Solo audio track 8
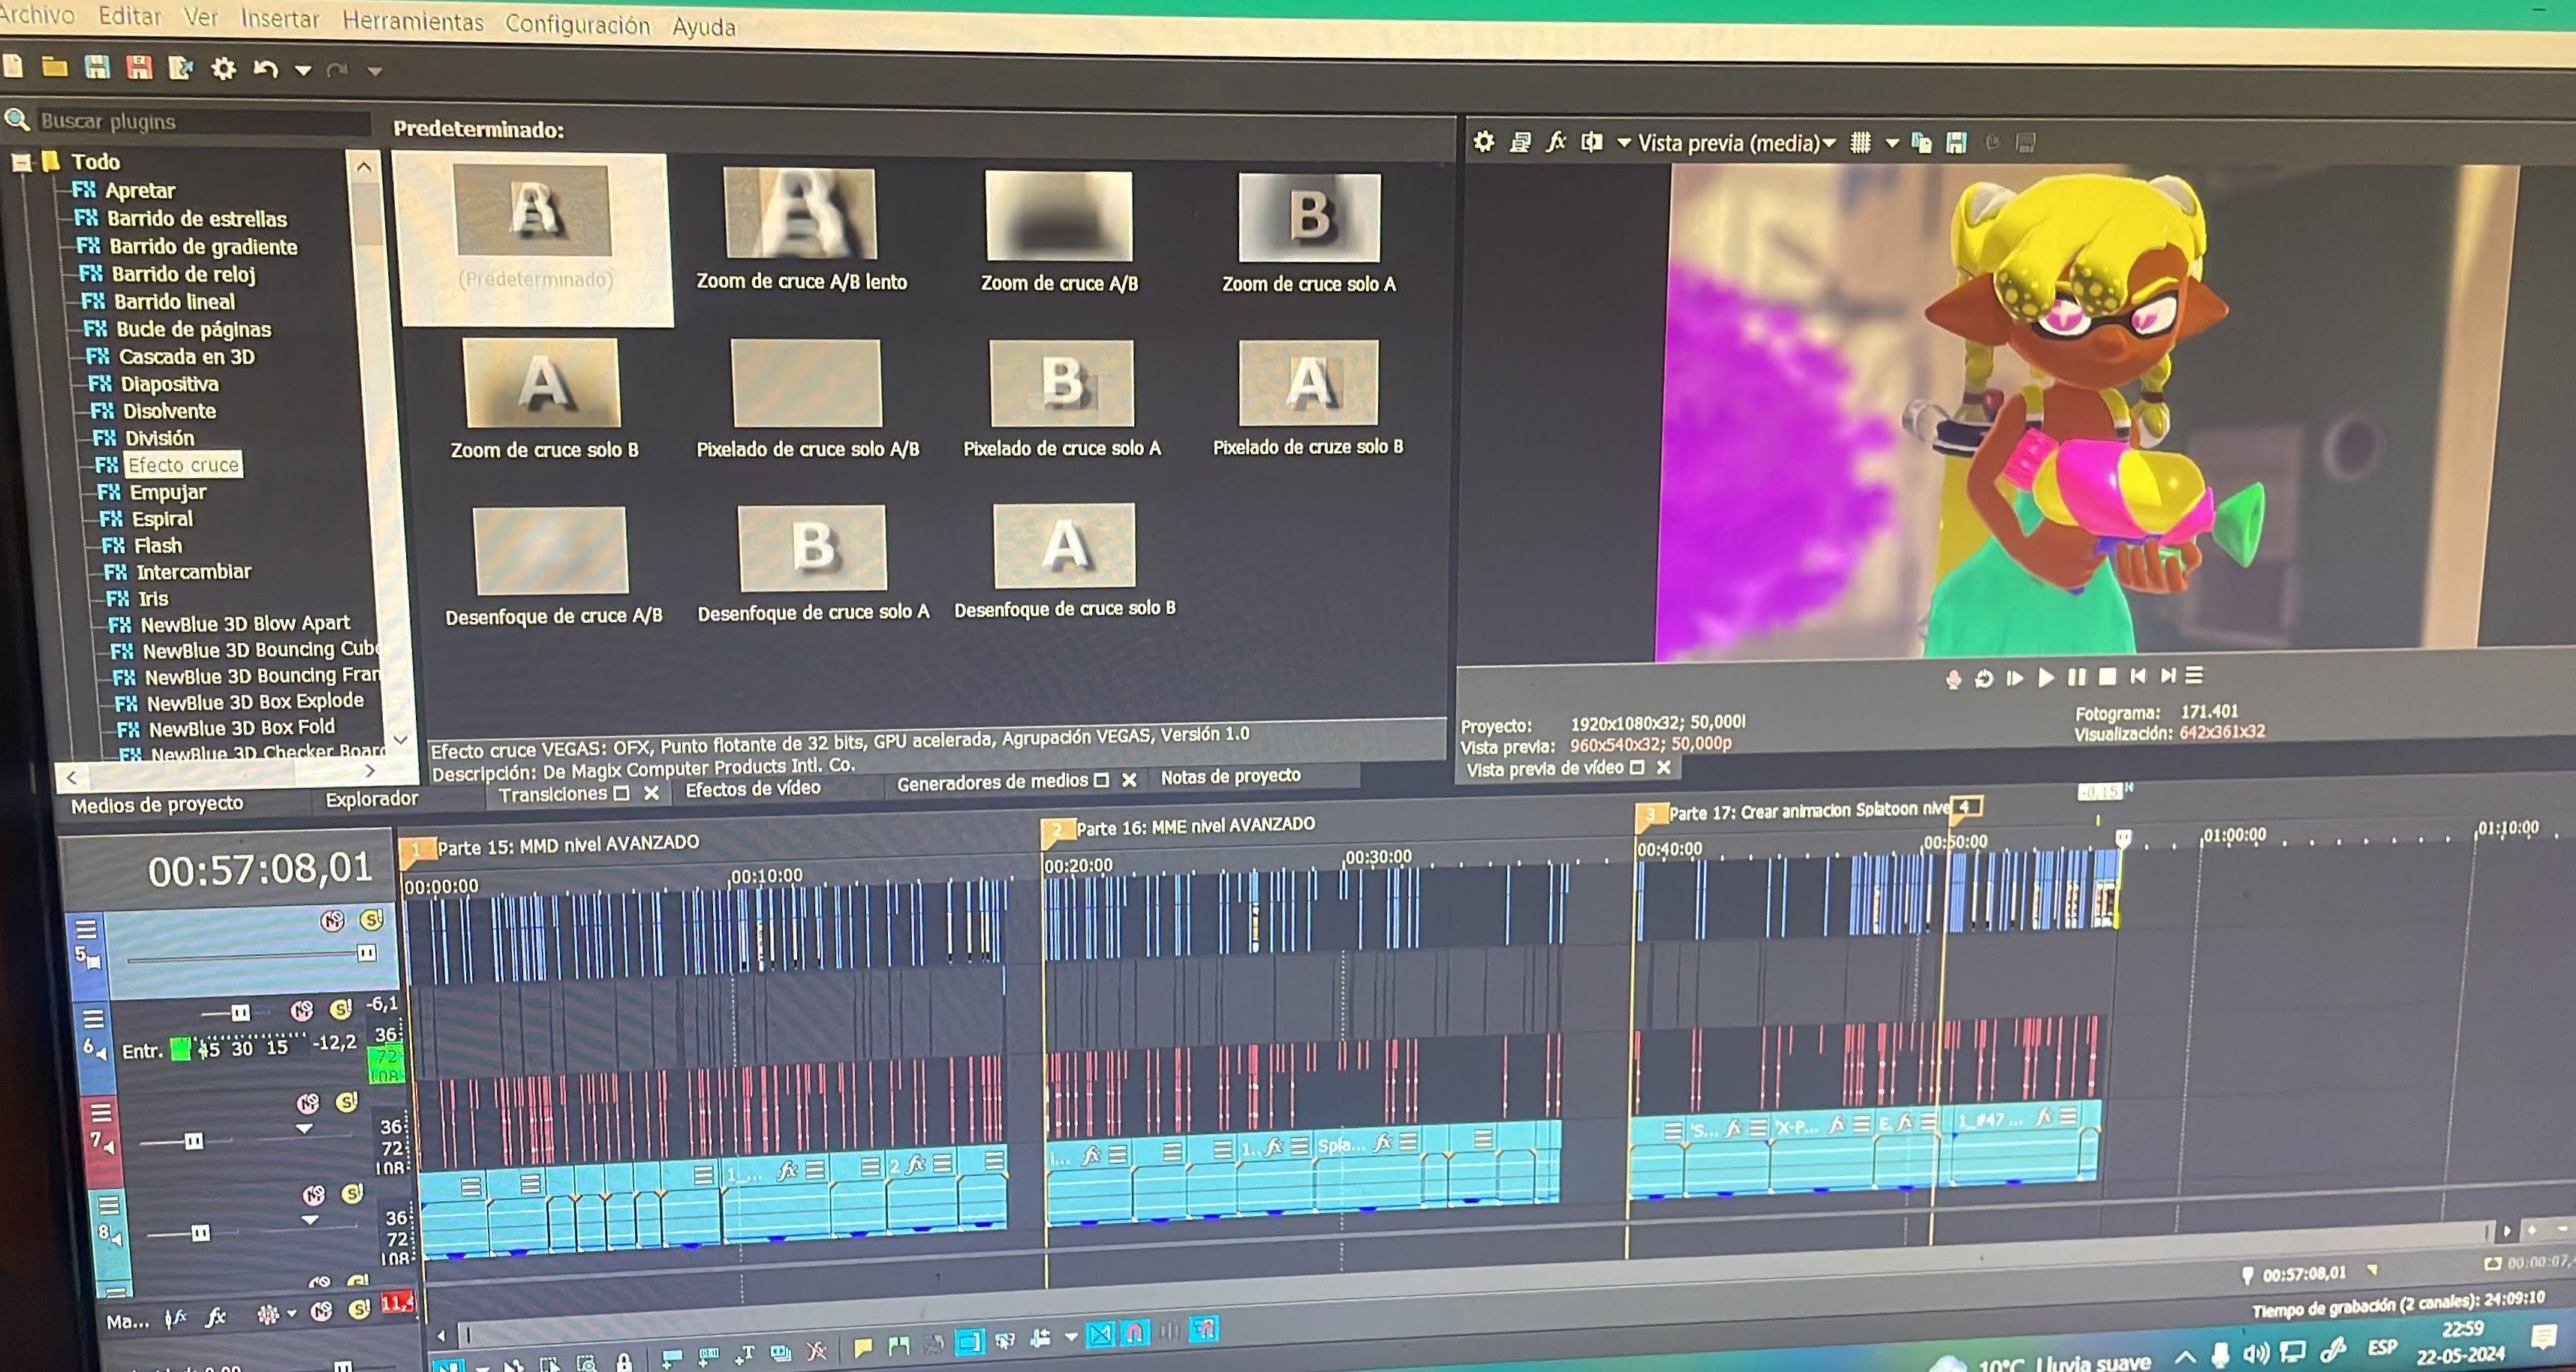 pyautogui.click(x=352, y=1193)
